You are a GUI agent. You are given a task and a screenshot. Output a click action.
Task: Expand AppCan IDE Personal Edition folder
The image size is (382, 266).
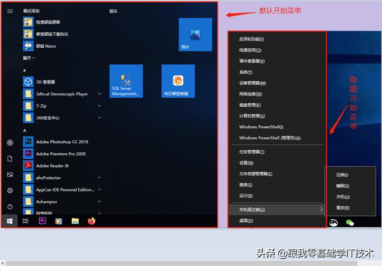point(100,190)
